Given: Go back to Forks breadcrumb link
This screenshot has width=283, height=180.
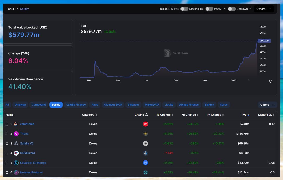Looking at the screenshot, I should pos(10,9).
